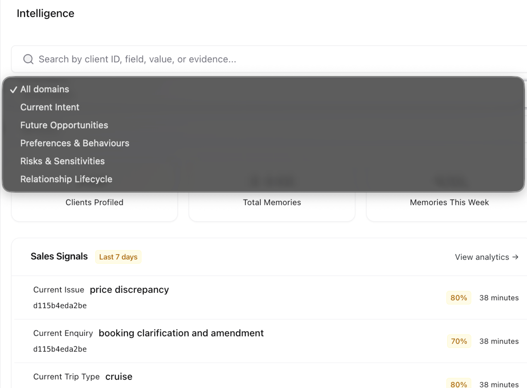Viewport: 527px width, 388px height.
Task: Select Preferences & Behaviours domain
Action: [263, 143]
